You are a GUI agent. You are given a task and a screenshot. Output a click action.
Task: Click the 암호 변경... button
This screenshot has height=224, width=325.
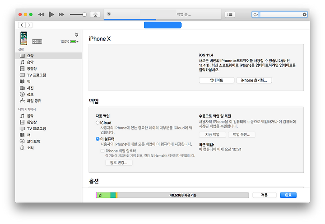(x=119, y=163)
